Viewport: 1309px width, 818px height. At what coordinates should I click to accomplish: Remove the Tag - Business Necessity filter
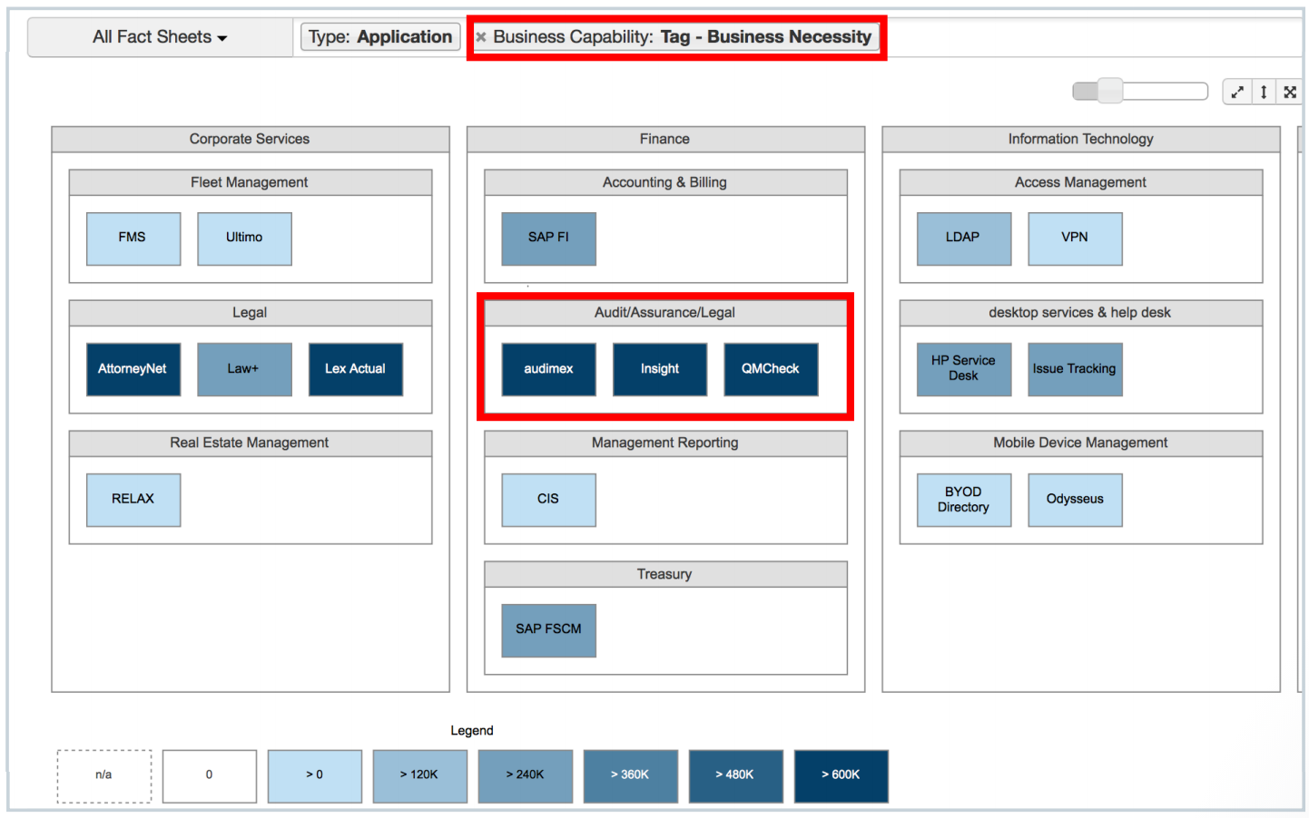tap(480, 36)
